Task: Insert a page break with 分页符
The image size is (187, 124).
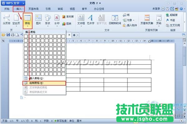Action: (7, 20)
